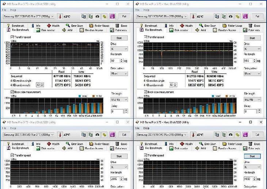Switch to Health tab in top-left window
Image resolution: width=267 pixels, height=189 pixels.
53,26
